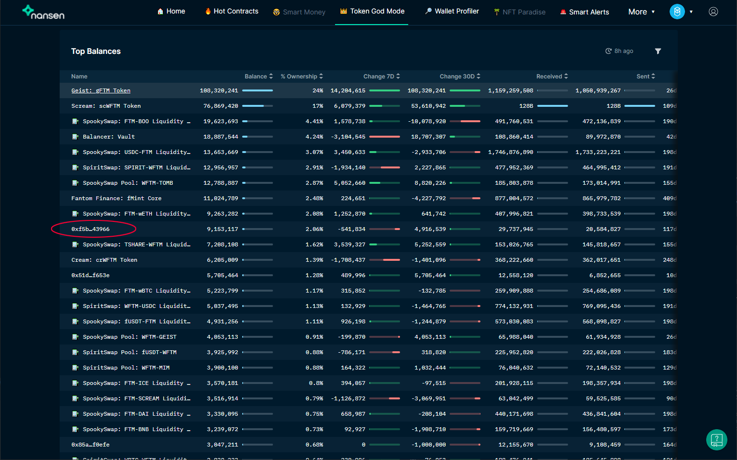Image resolution: width=737 pixels, height=460 pixels.
Task: Click Scream received amount bar next to 128B
Action: pos(553,106)
